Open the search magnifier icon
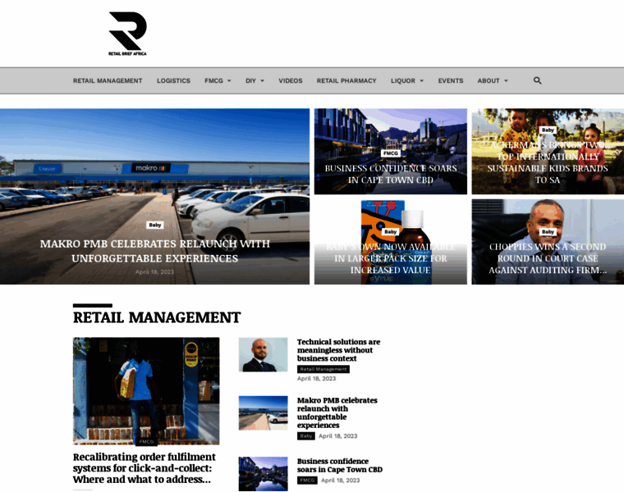This screenshot has height=492, width=624. [x=538, y=80]
